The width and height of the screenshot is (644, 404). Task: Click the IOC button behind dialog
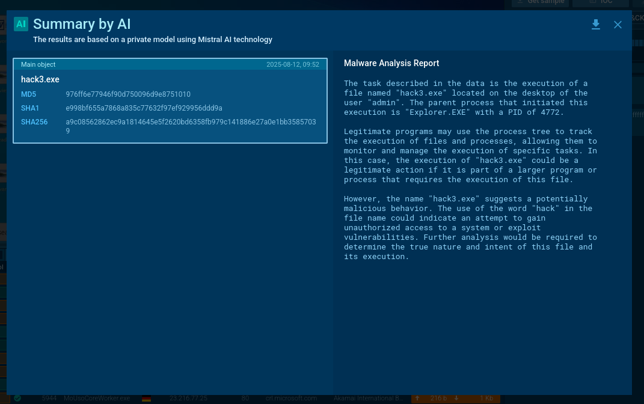601,2
